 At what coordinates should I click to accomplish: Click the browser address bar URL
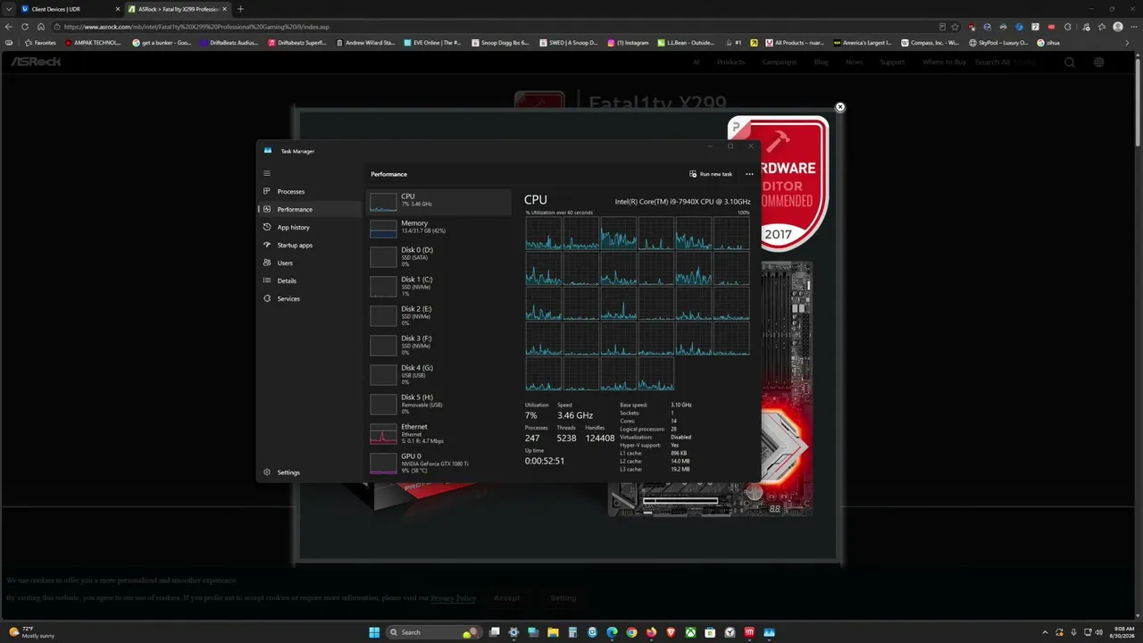pyautogui.click(x=196, y=27)
